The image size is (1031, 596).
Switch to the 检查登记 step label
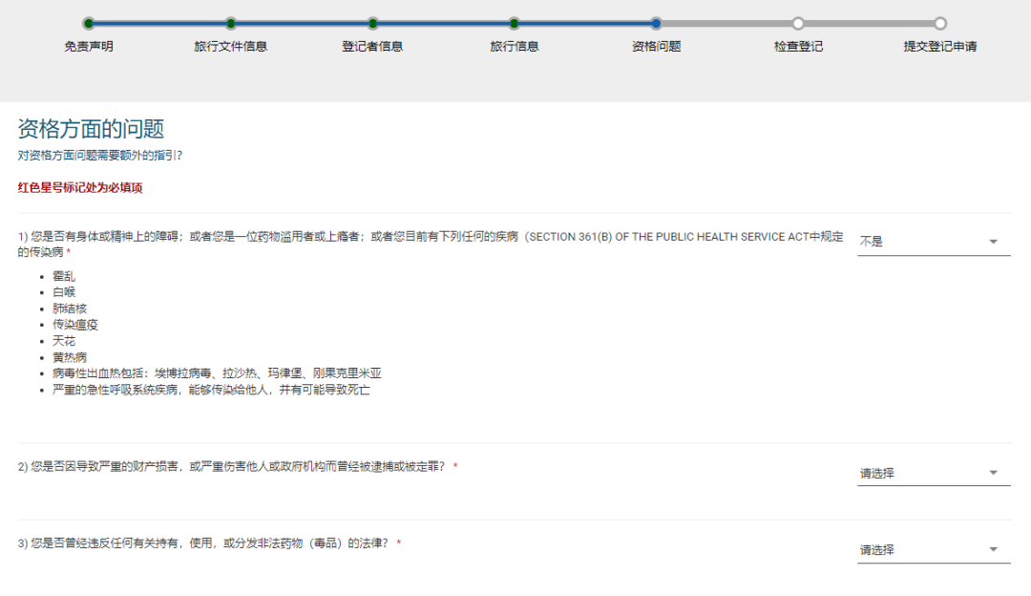pos(797,45)
